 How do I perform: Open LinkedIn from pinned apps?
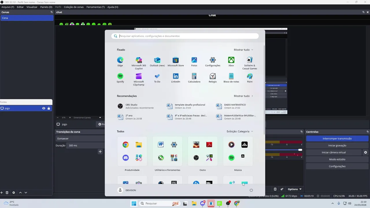176,78
